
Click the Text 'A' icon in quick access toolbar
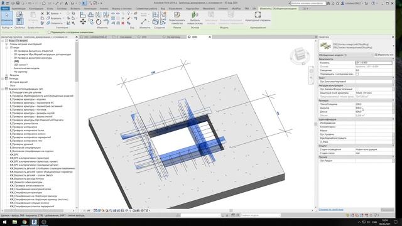pyautogui.click(x=66, y=3)
